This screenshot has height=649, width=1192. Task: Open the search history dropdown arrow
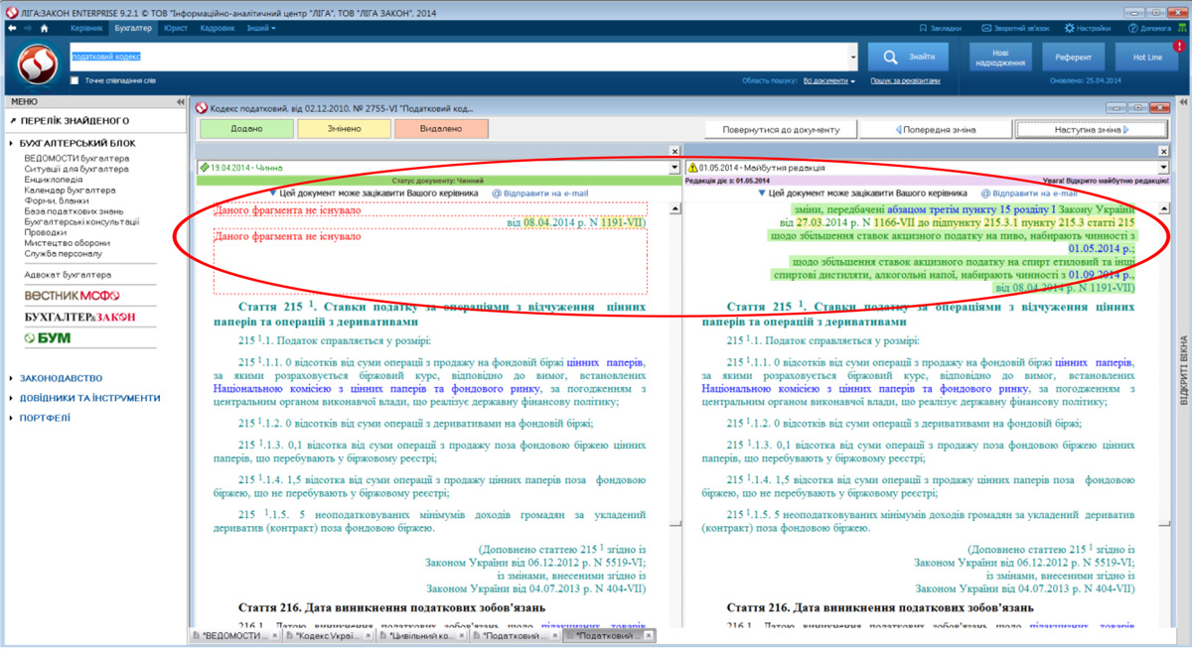[x=852, y=57]
